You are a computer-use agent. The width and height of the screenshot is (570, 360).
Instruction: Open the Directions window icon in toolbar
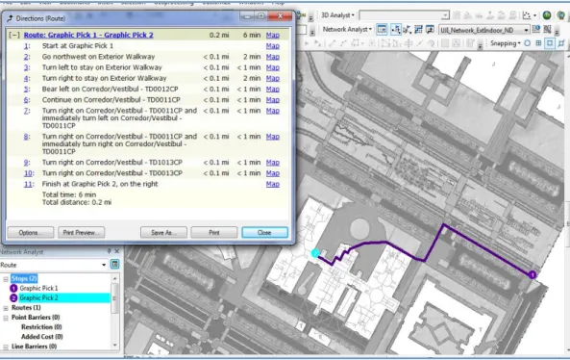(430, 30)
